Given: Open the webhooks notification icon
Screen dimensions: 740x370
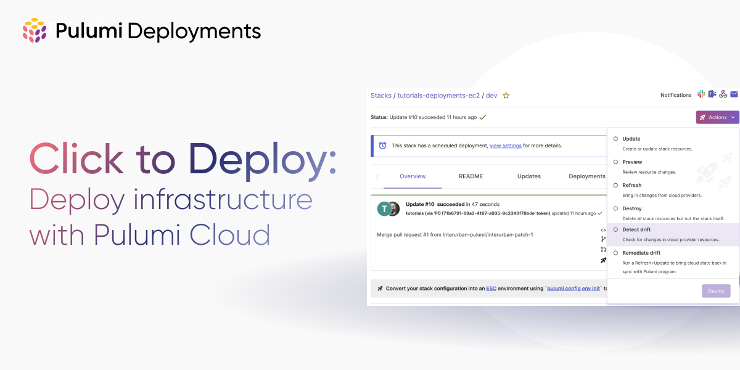Looking at the screenshot, I should 723,94.
